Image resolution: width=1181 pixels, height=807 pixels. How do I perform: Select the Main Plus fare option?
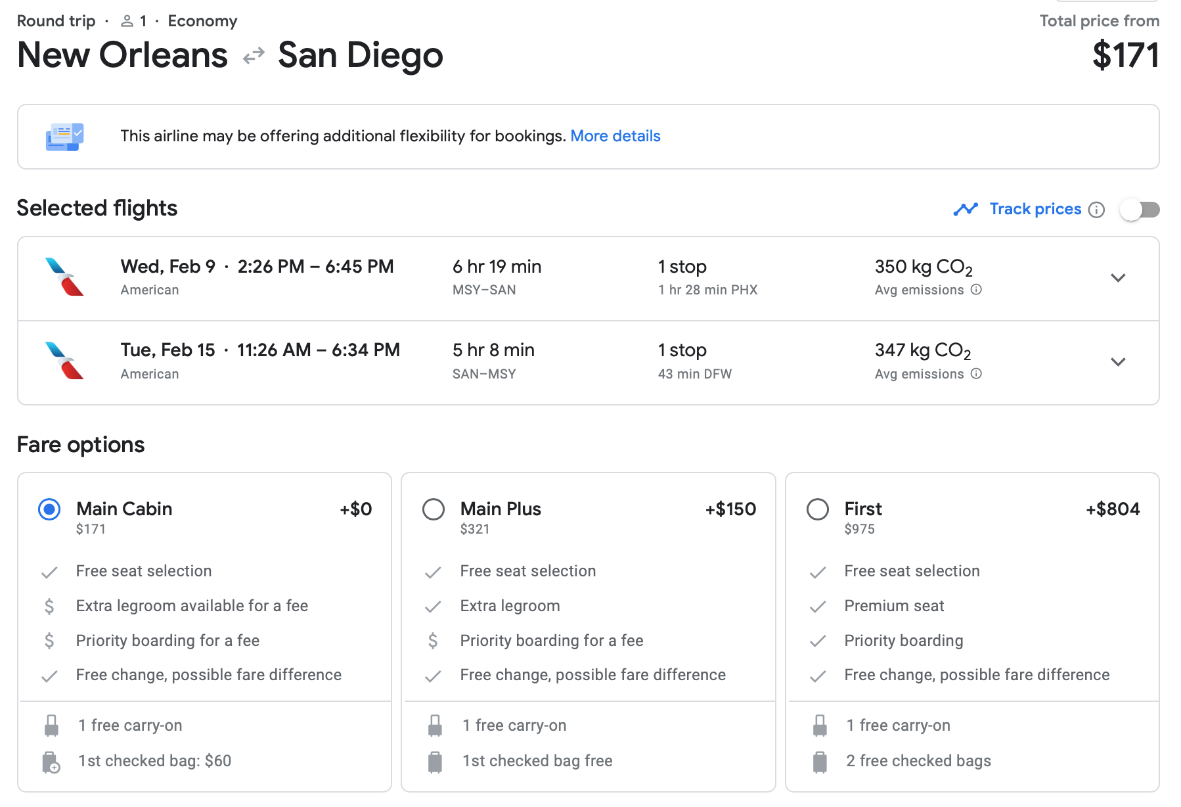pos(434,509)
